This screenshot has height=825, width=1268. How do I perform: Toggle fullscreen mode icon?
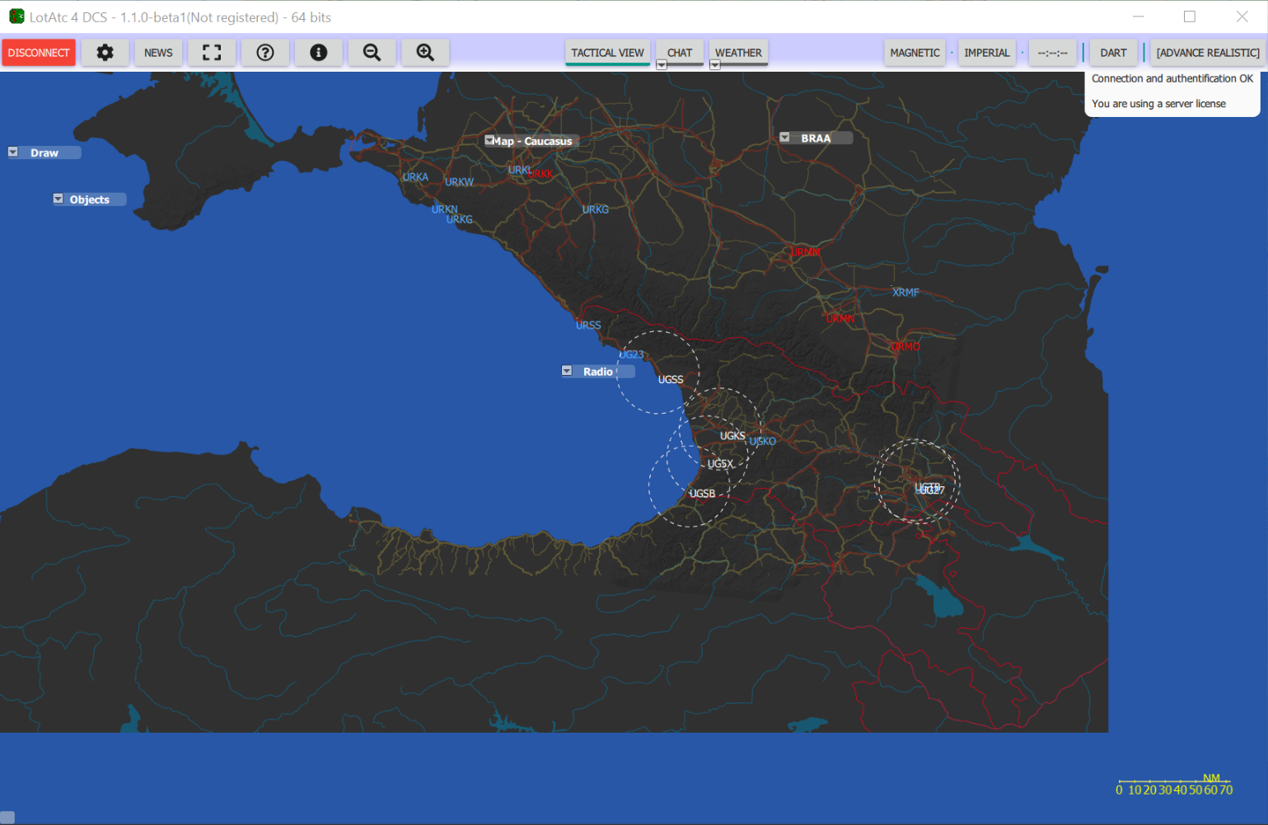click(212, 53)
